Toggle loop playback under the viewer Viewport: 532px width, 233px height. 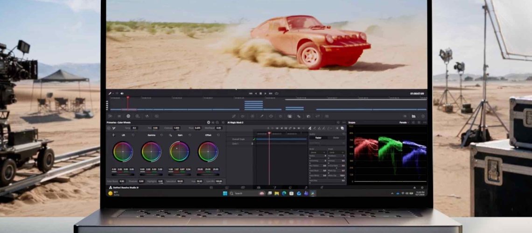[x=277, y=94]
